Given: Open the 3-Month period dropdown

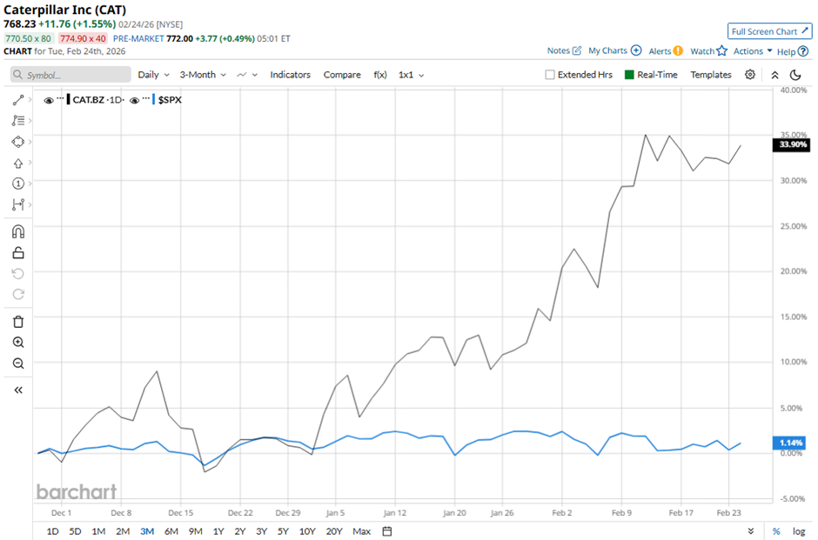Looking at the screenshot, I should coord(203,75).
